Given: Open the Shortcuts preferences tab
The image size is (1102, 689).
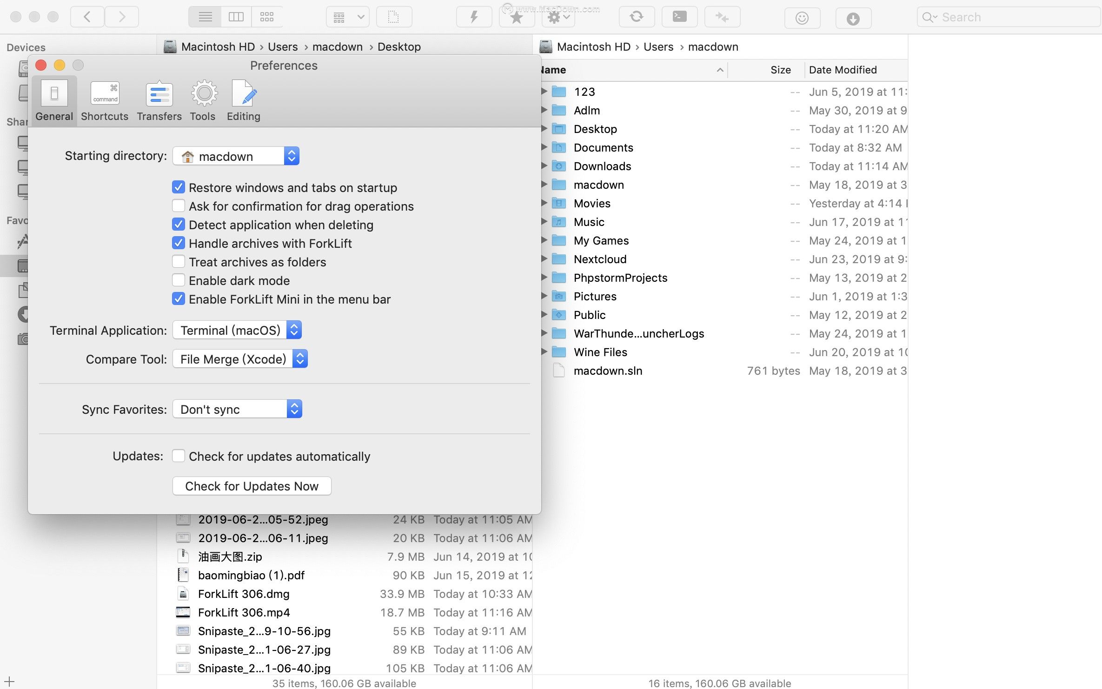Looking at the screenshot, I should tap(105, 100).
